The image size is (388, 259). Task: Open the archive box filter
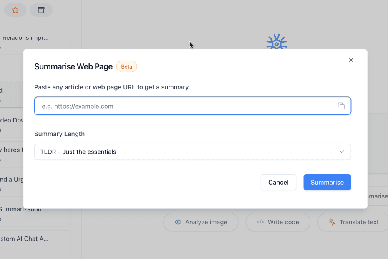pyautogui.click(x=41, y=10)
